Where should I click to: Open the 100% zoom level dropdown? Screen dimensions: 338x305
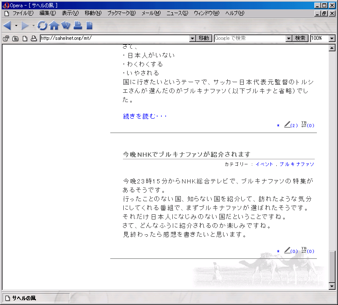coord(332,39)
